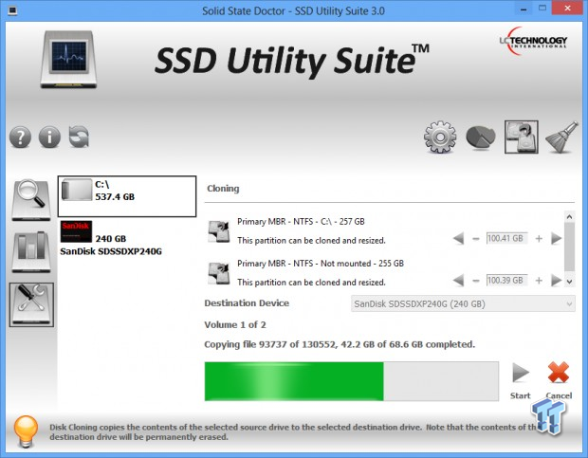Open the pie chart disk usage icon

pos(481,137)
